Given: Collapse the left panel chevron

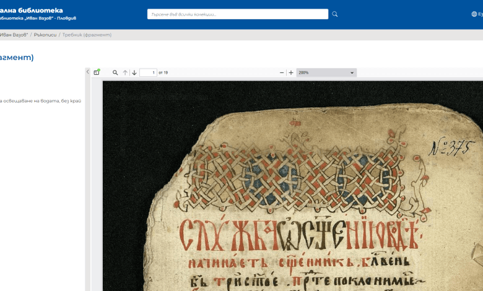Looking at the screenshot, I should [87, 72].
